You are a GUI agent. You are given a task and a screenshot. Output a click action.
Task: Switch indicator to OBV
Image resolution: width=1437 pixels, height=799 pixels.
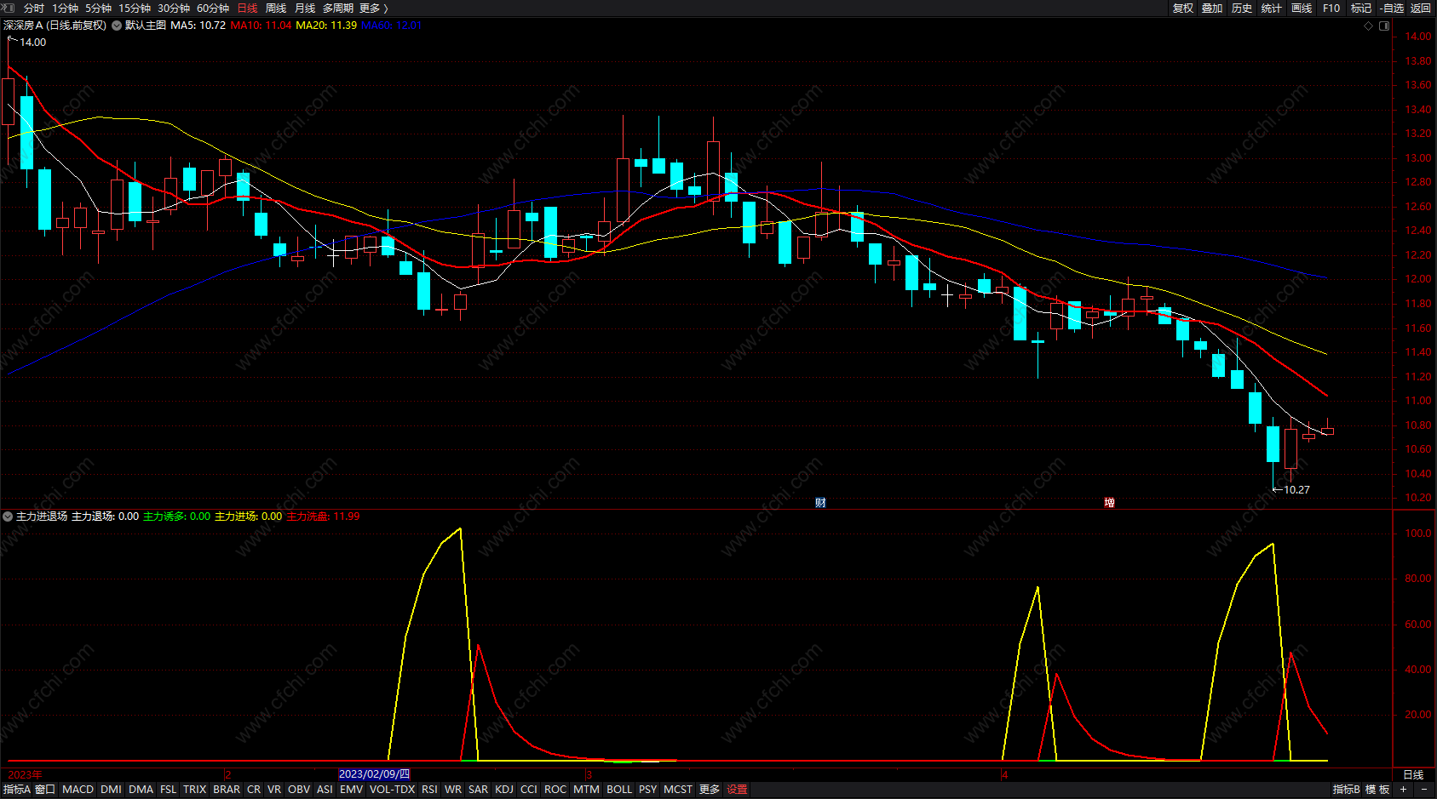(299, 790)
